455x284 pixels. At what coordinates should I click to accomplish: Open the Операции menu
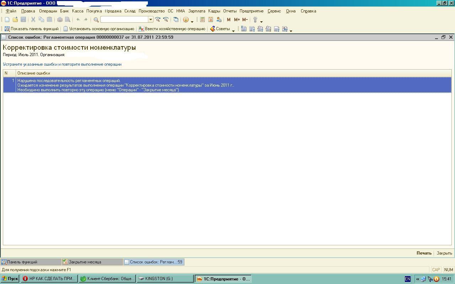pyautogui.click(x=48, y=11)
